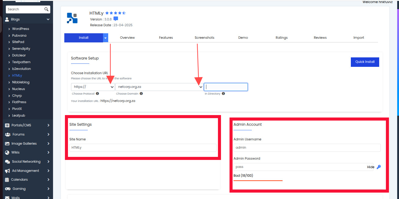The image size is (399, 199).
Task: Select Serendipity in the sidebar
Action: point(21,49)
